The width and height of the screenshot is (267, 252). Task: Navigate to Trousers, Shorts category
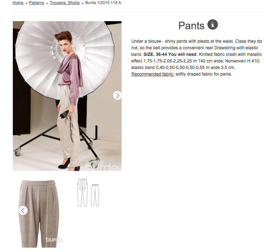pos(64,3)
